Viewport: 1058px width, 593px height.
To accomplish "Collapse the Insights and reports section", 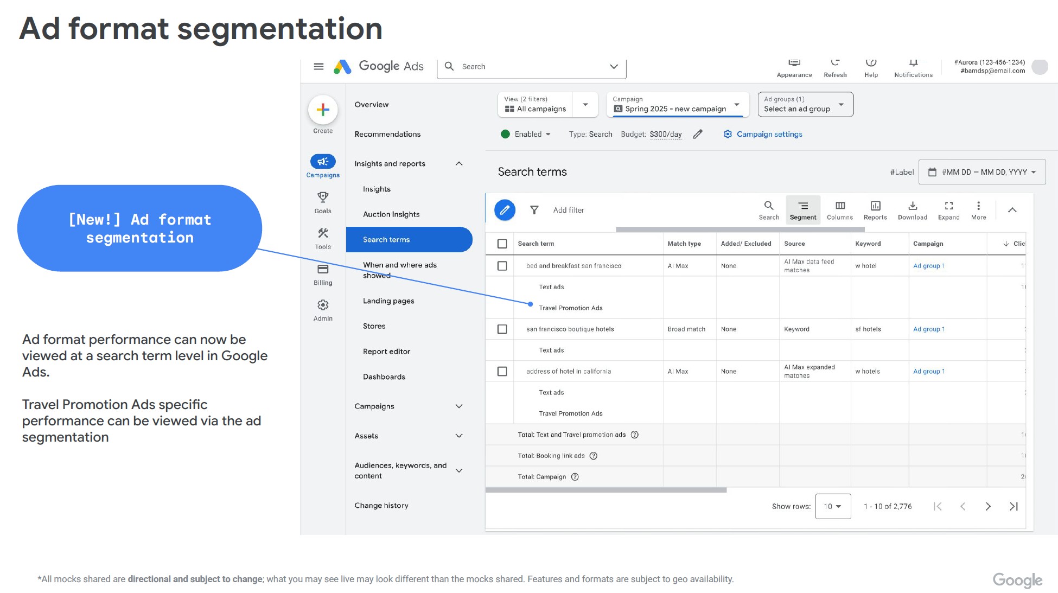I will point(459,163).
